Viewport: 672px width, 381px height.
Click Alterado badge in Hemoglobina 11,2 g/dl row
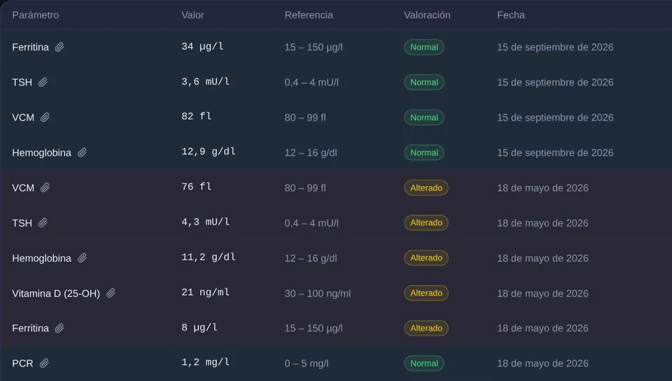426,258
